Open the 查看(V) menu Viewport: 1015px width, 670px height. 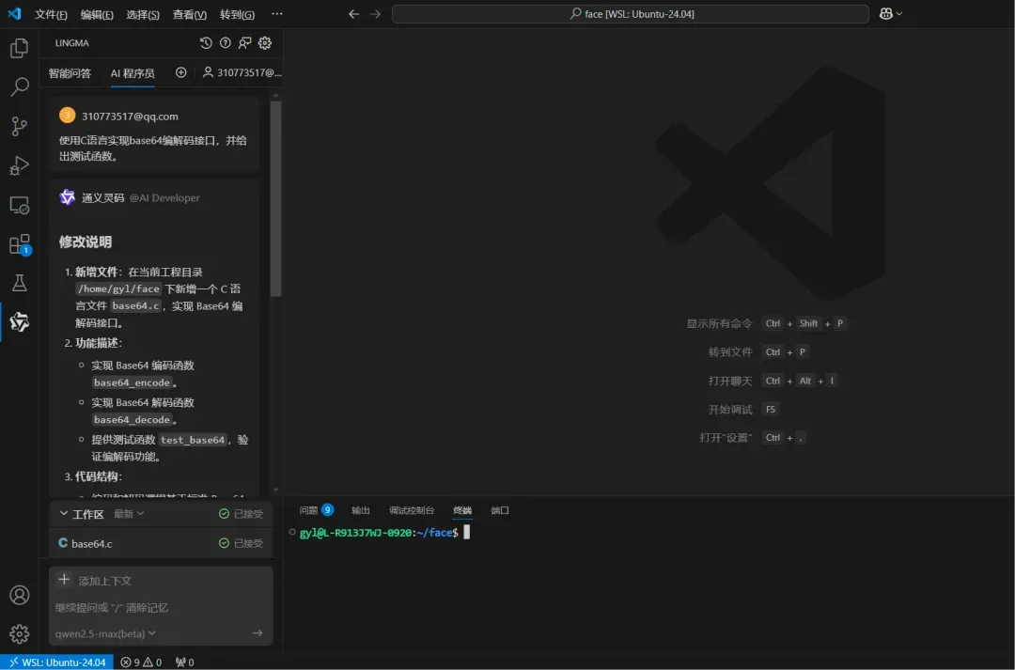(x=190, y=14)
